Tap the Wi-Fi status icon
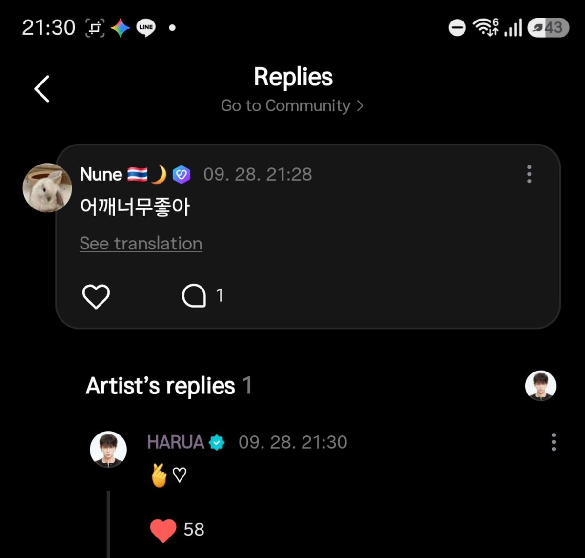The image size is (585, 558). pos(484,27)
